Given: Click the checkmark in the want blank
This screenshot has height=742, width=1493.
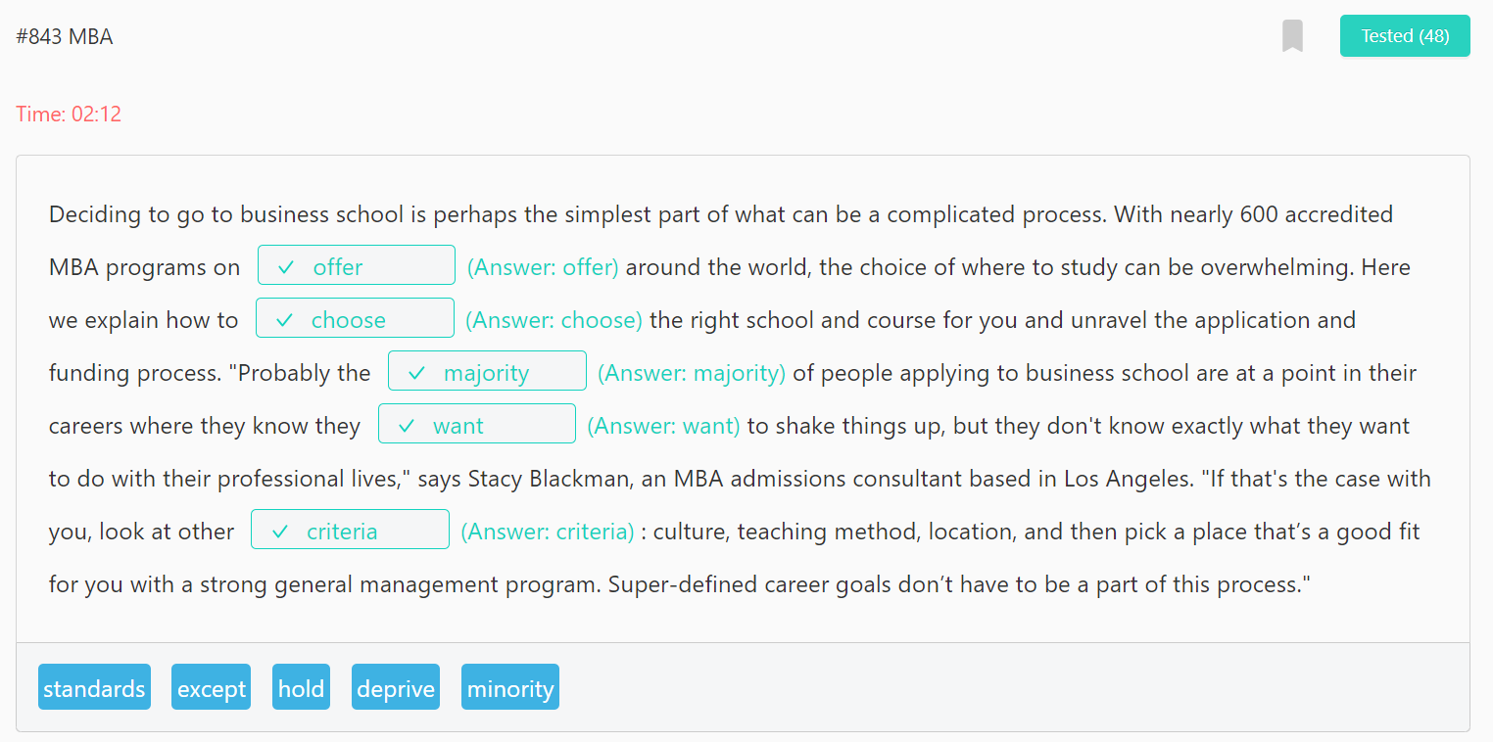Looking at the screenshot, I should [407, 426].
